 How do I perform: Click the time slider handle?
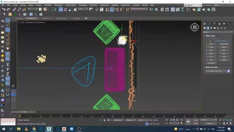point(24,112)
